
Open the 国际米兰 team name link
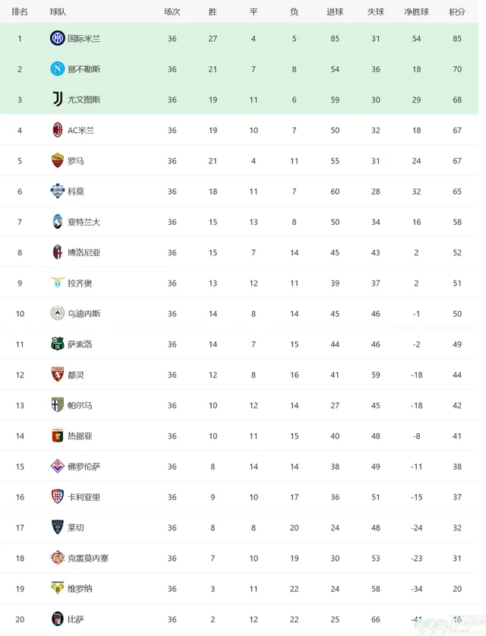(84, 39)
